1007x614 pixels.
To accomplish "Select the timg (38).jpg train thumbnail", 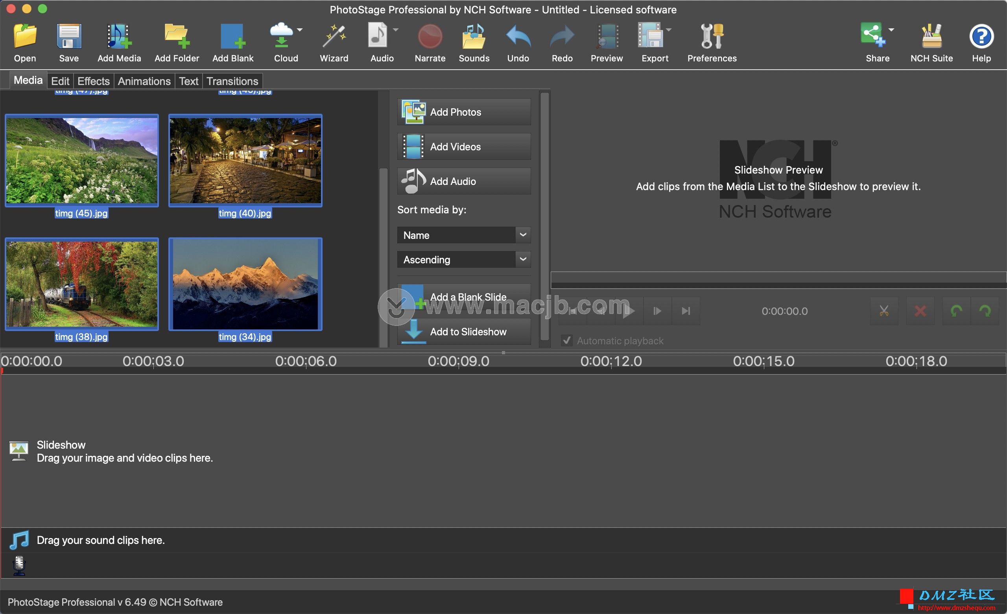I will [x=82, y=284].
